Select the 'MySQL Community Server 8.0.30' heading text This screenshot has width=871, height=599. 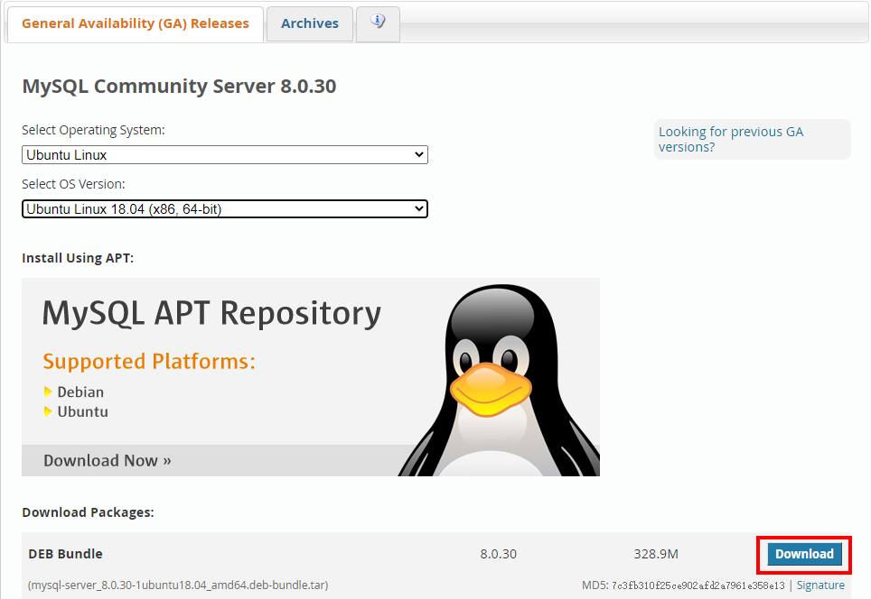179,87
